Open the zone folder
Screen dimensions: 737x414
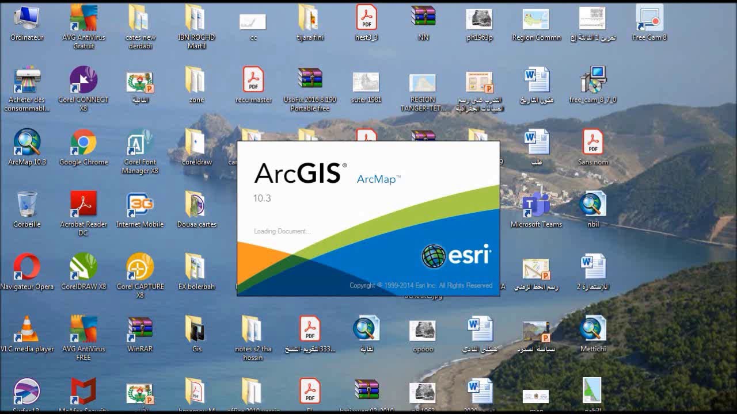click(x=196, y=80)
